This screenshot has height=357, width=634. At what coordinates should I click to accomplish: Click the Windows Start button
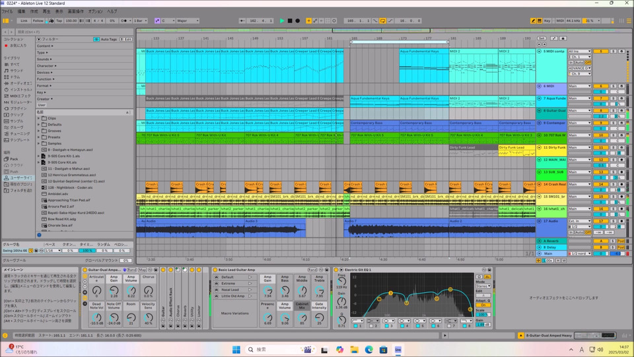click(x=238, y=348)
